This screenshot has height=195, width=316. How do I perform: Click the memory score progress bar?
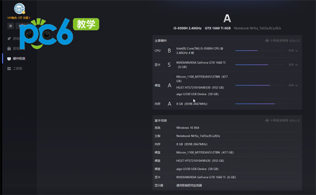260,104
